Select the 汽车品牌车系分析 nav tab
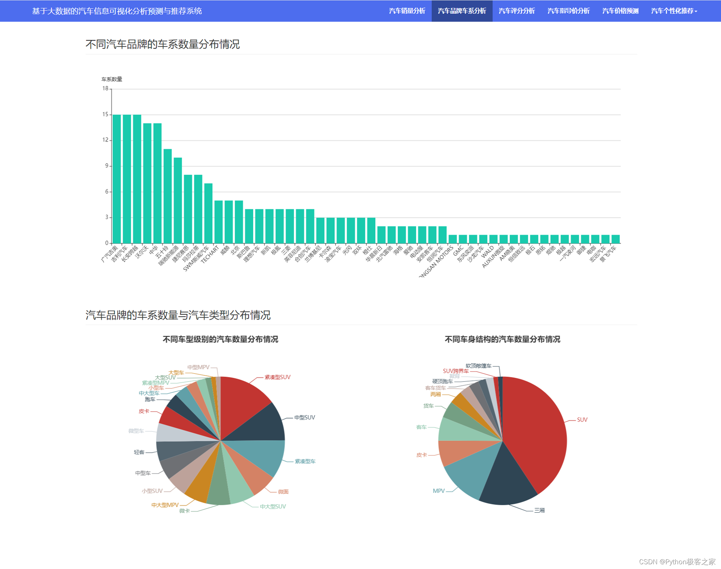The width and height of the screenshot is (721, 569). coord(462,11)
